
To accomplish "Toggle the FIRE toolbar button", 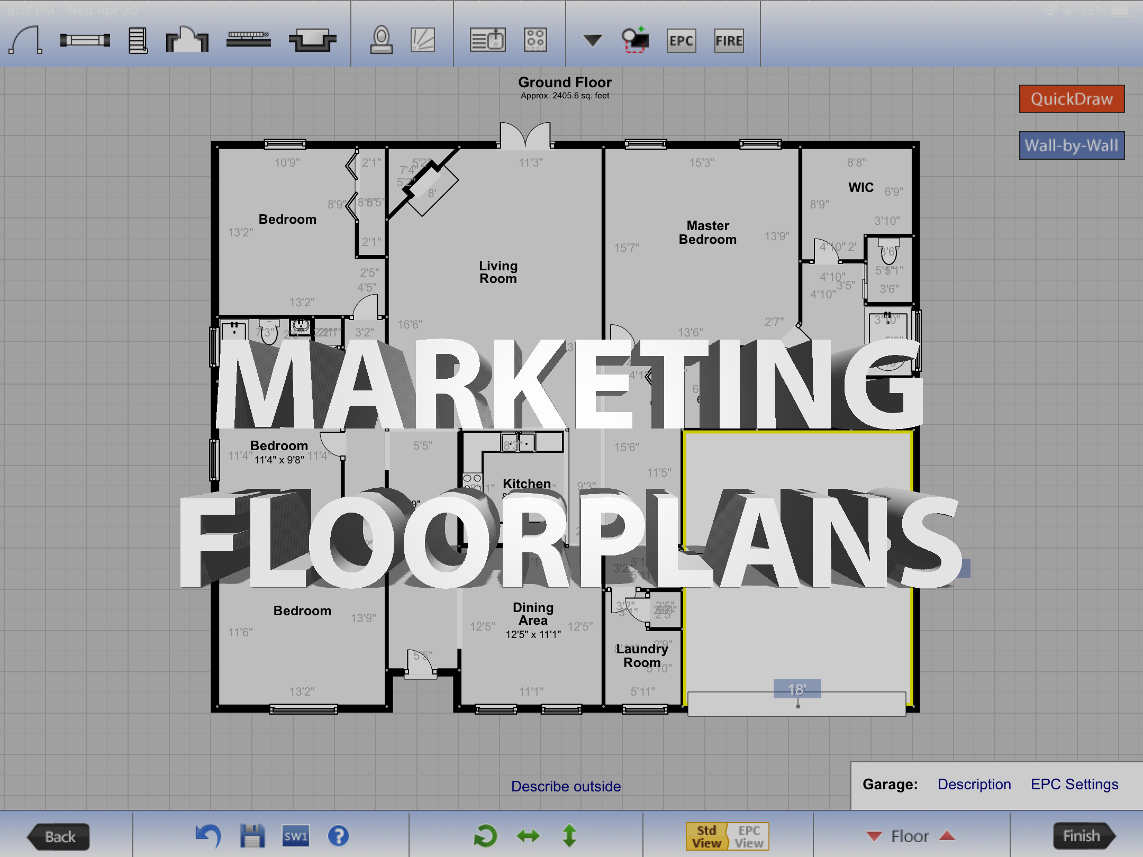I will [x=729, y=41].
